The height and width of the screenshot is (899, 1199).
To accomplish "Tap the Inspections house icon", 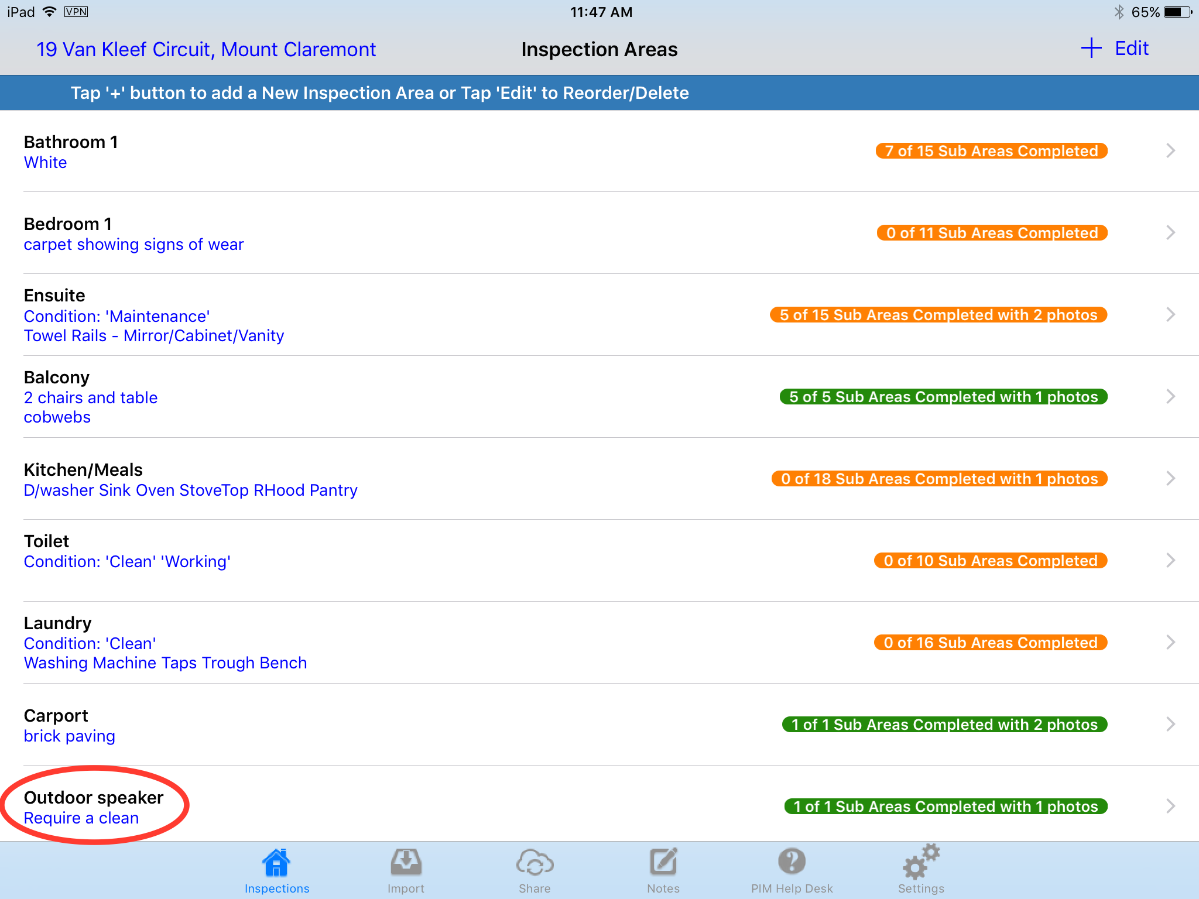I will click(276, 863).
